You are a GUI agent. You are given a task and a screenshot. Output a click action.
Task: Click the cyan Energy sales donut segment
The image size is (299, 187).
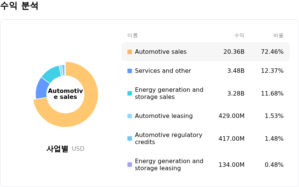(52, 73)
